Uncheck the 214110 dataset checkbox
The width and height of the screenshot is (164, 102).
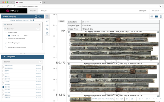tap(3, 87)
